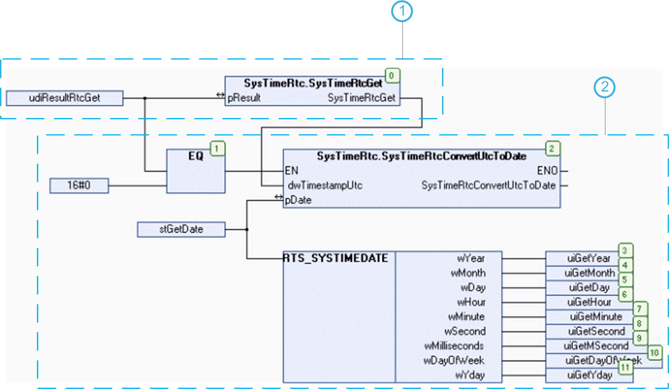The height and width of the screenshot is (389, 669).
Task: Click green execution order badge 0
Action: tap(392, 76)
